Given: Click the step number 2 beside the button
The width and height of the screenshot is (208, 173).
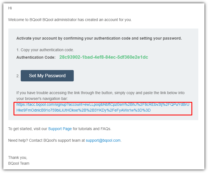Looking at the screenshot, I should [x=18, y=76].
